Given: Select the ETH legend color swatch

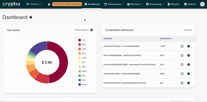Looking at the screenshot, I should (80, 40).
